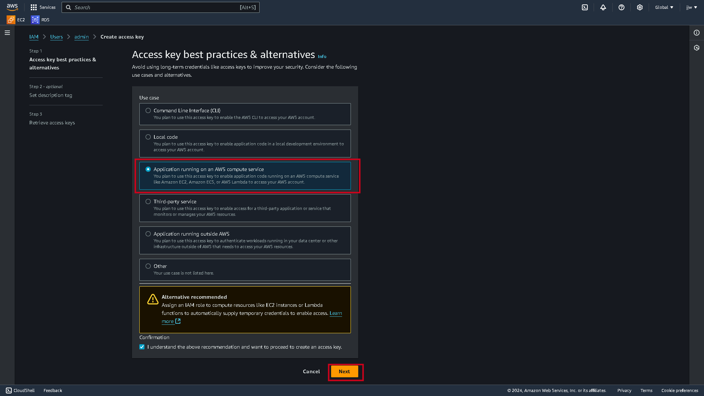Toggle the left navigation hamburger menu

(7, 33)
